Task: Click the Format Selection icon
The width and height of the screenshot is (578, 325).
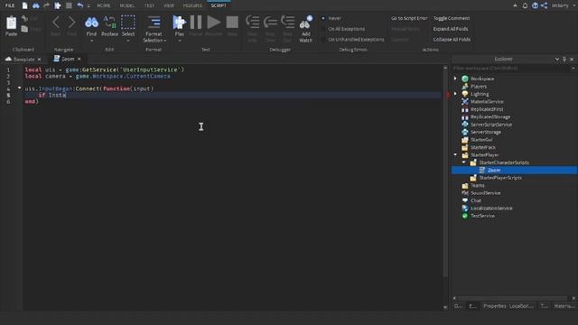Action: click(154, 23)
